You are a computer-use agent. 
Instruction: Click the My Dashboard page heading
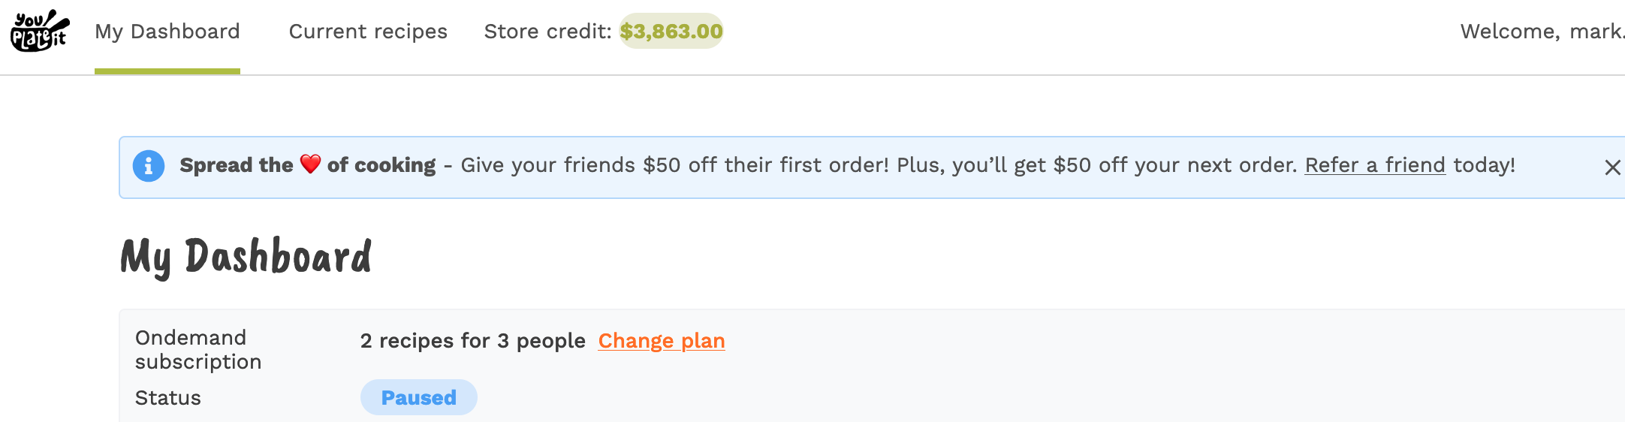(246, 257)
